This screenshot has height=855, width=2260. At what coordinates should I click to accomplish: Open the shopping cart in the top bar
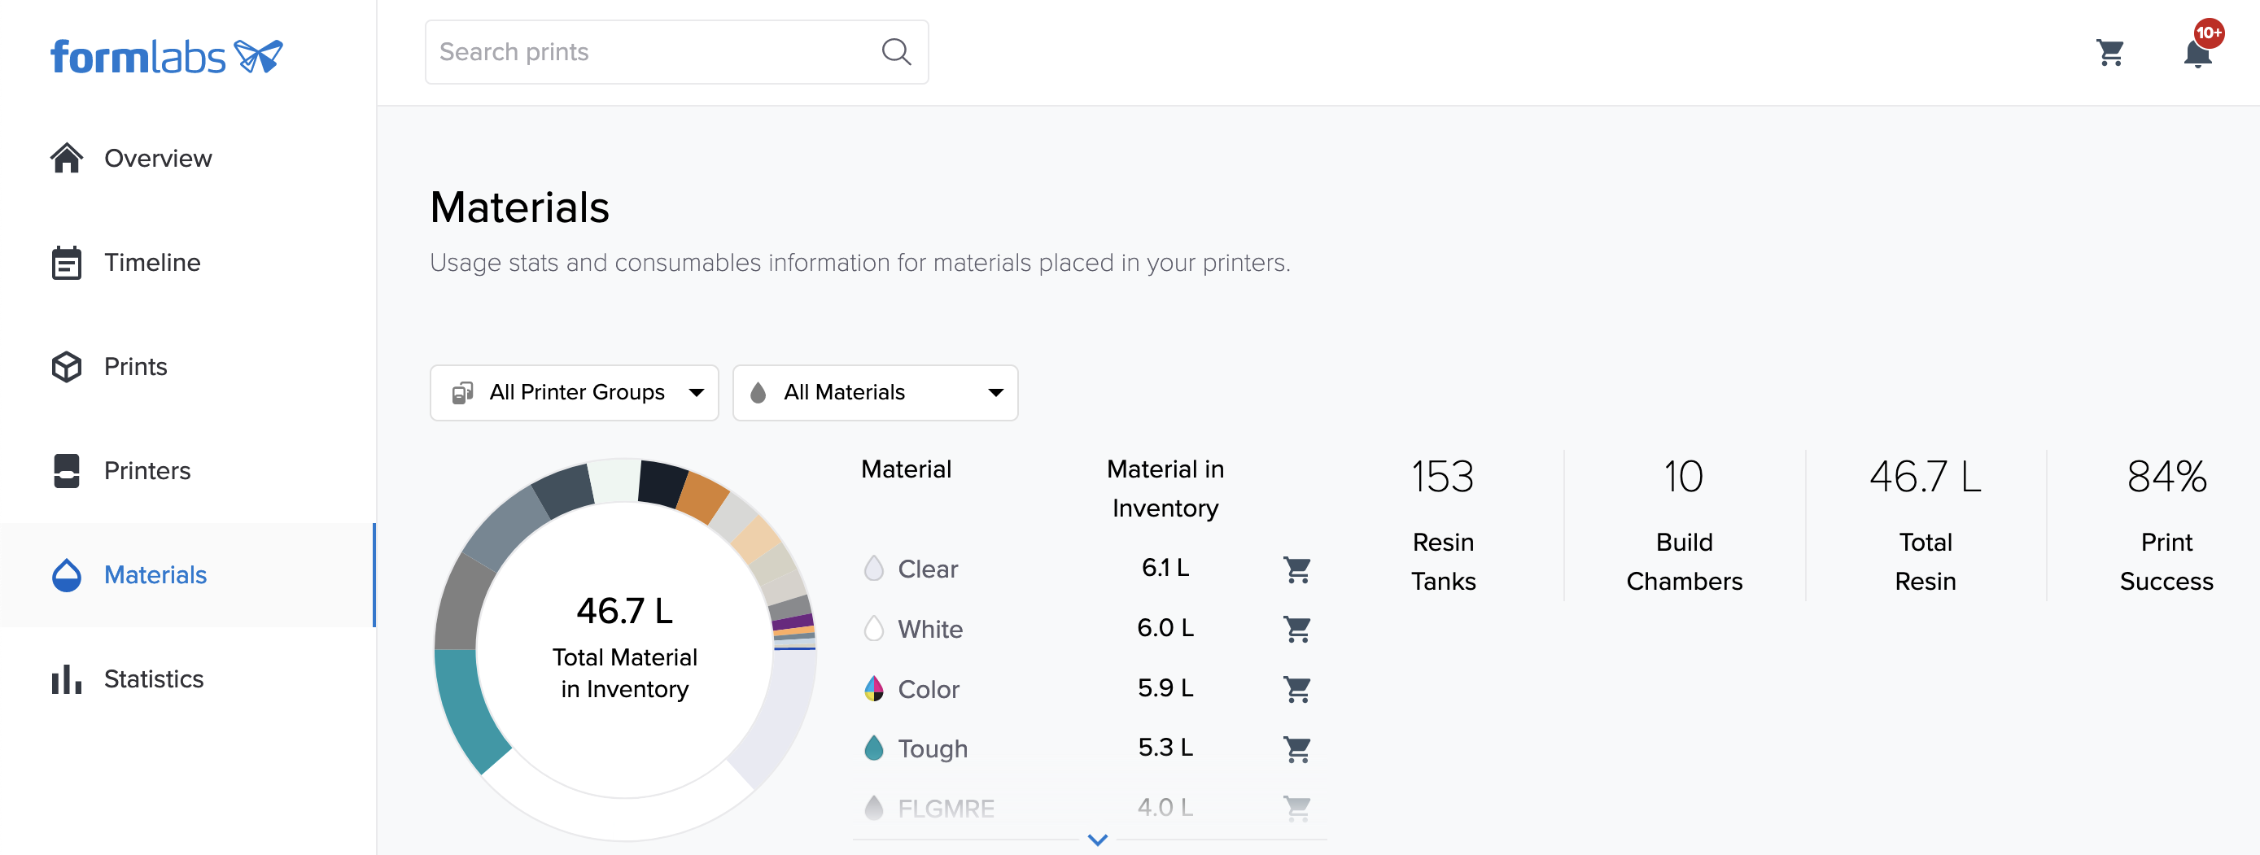(x=2111, y=53)
